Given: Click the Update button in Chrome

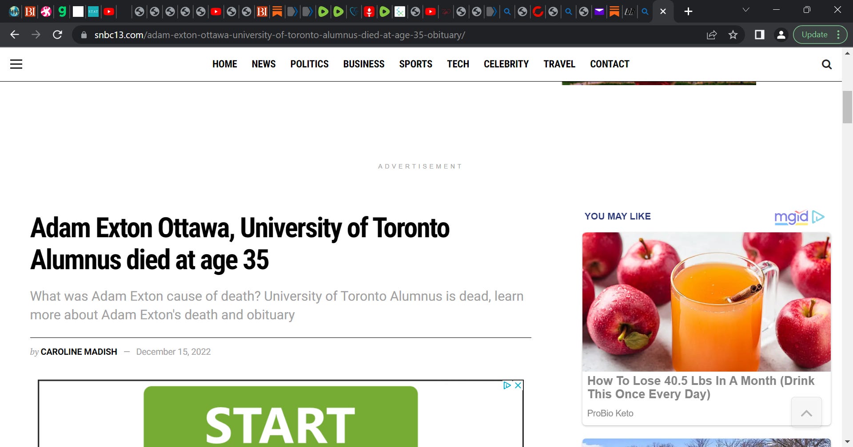Looking at the screenshot, I should (814, 35).
